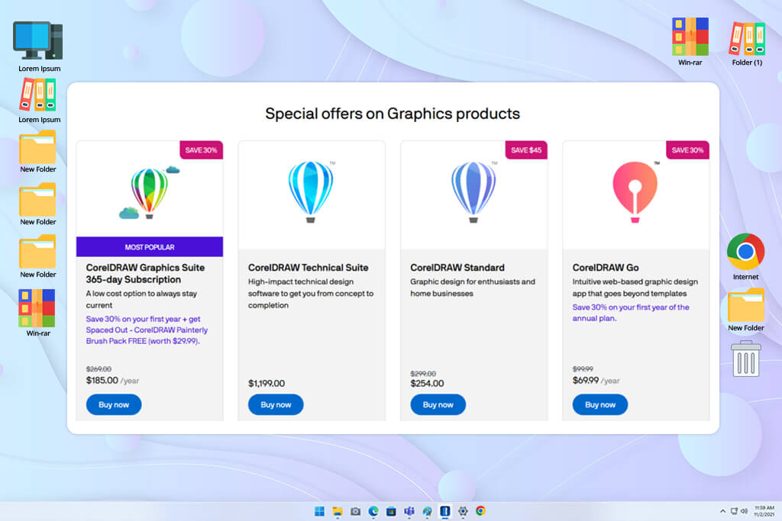The height and width of the screenshot is (521, 782).
Task: Click the struck-through $269.00 price
Action: [x=99, y=369]
